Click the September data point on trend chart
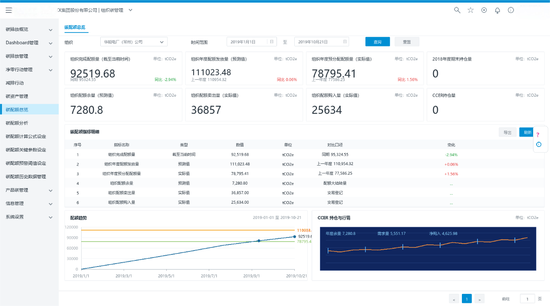 259,241
